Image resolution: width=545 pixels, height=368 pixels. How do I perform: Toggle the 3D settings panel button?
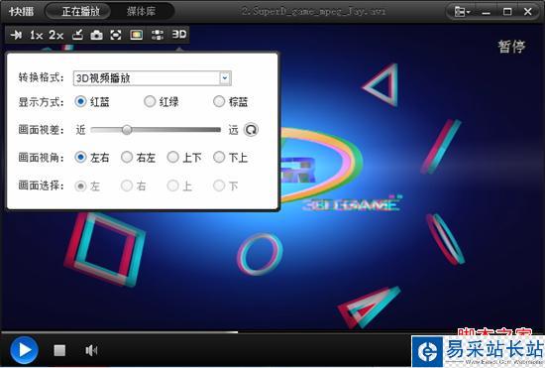(x=179, y=35)
